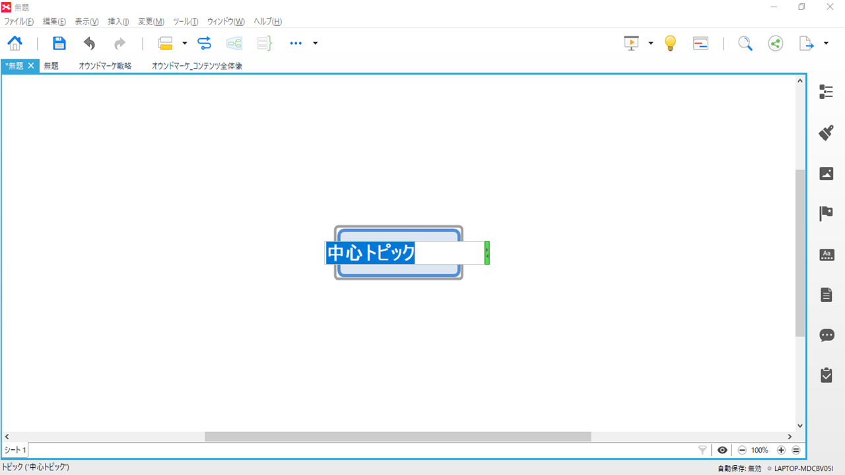Undo the last action
This screenshot has height=475, width=845.
click(x=89, y=44)
